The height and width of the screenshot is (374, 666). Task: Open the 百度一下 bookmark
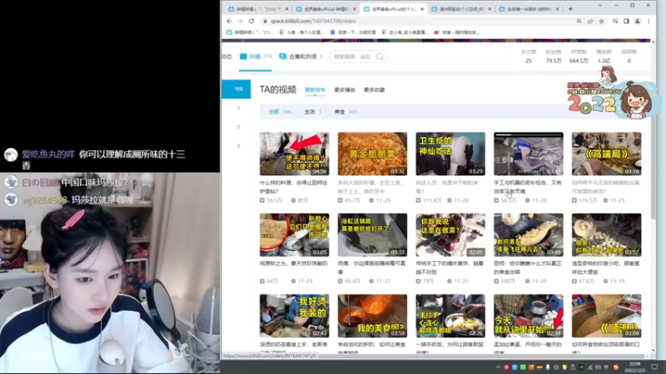[x=353, y=32]
